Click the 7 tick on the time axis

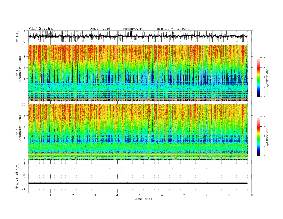pos(184,195)
